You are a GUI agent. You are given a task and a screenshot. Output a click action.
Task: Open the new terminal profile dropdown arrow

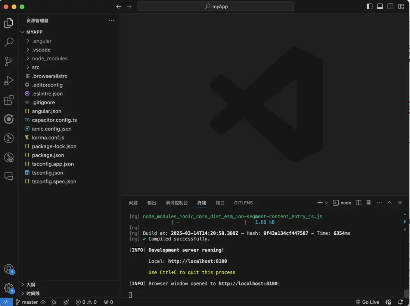click(327, 203)
